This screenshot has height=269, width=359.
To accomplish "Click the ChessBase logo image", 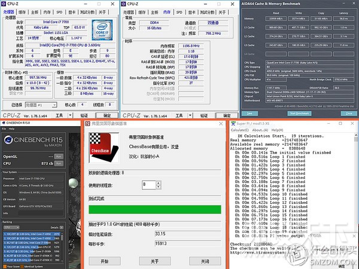I will click(x=104, y=148).
